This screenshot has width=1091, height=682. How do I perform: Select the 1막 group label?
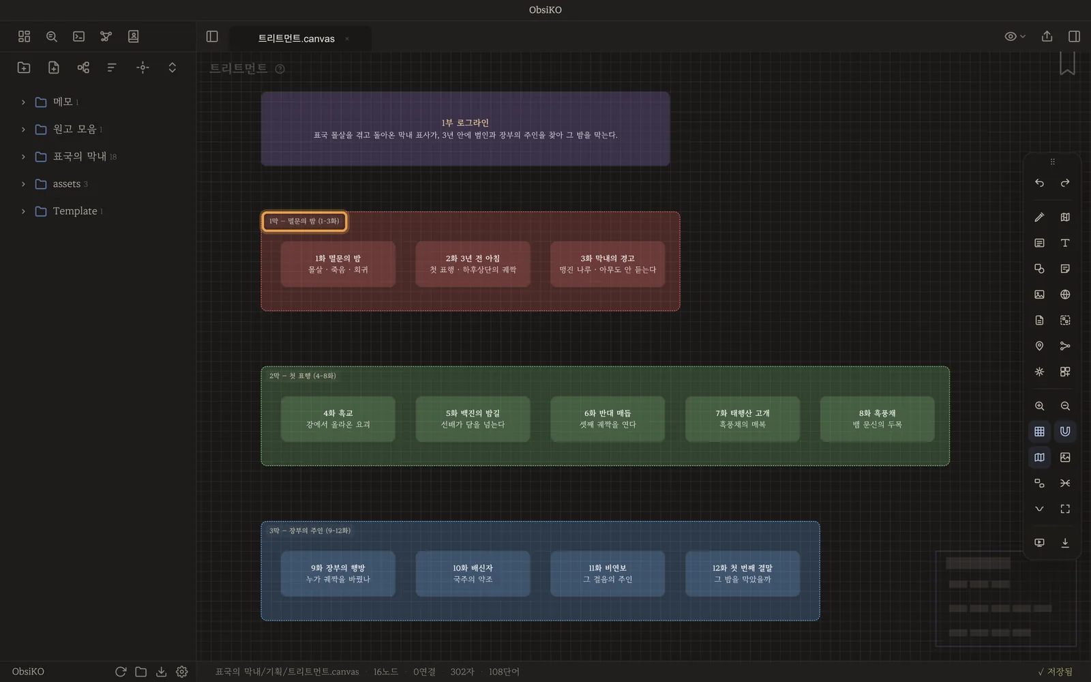tap(304, 221)
